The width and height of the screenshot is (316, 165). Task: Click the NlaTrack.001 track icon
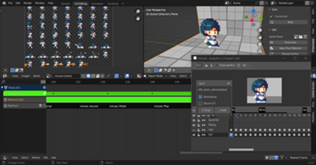point(5,100)
